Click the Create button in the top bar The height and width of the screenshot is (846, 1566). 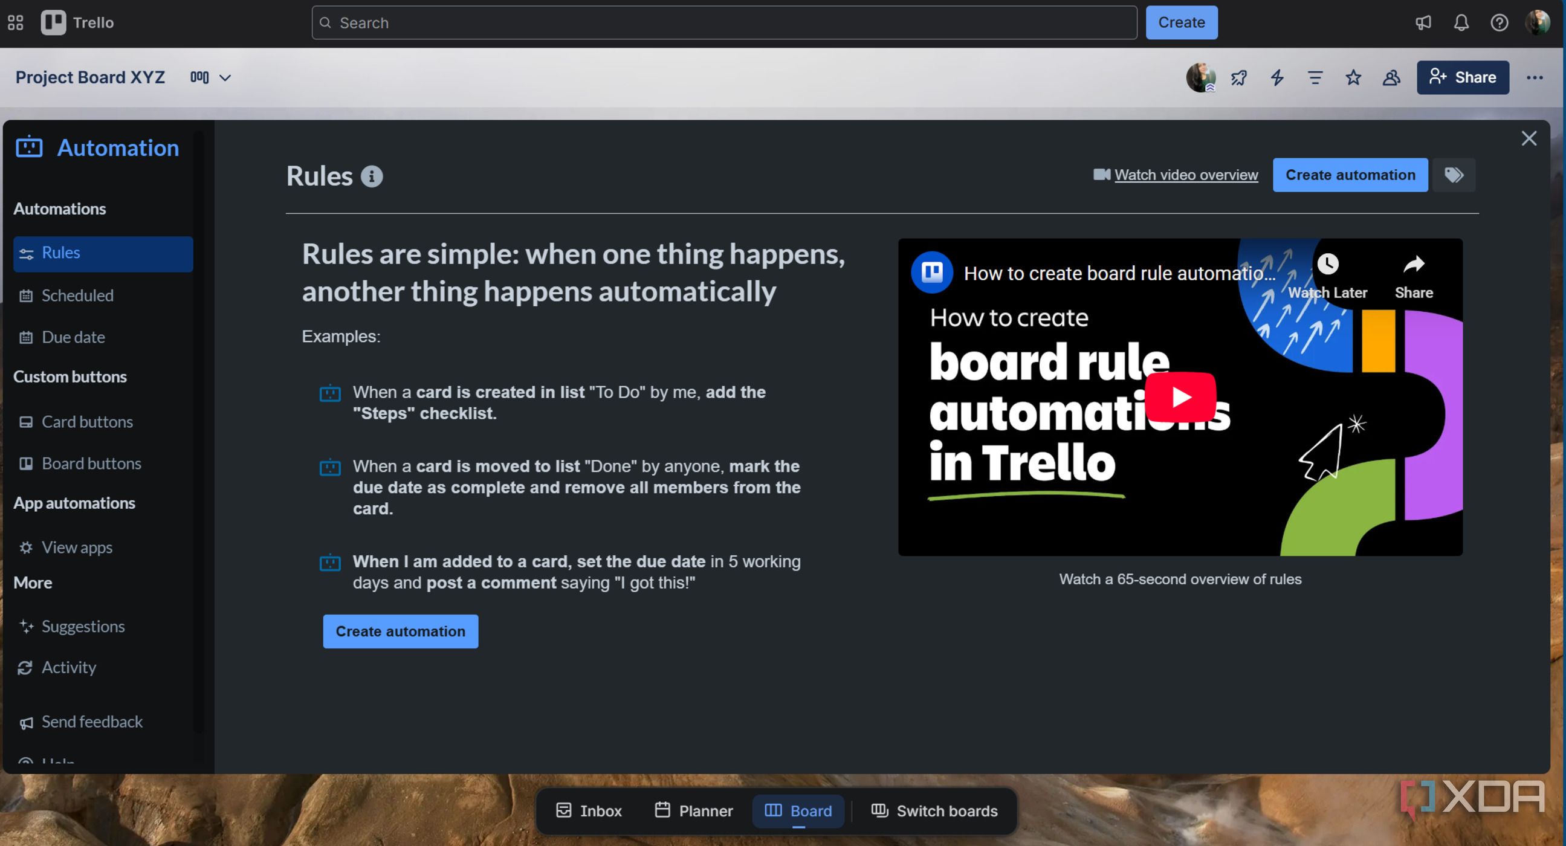1181,22
